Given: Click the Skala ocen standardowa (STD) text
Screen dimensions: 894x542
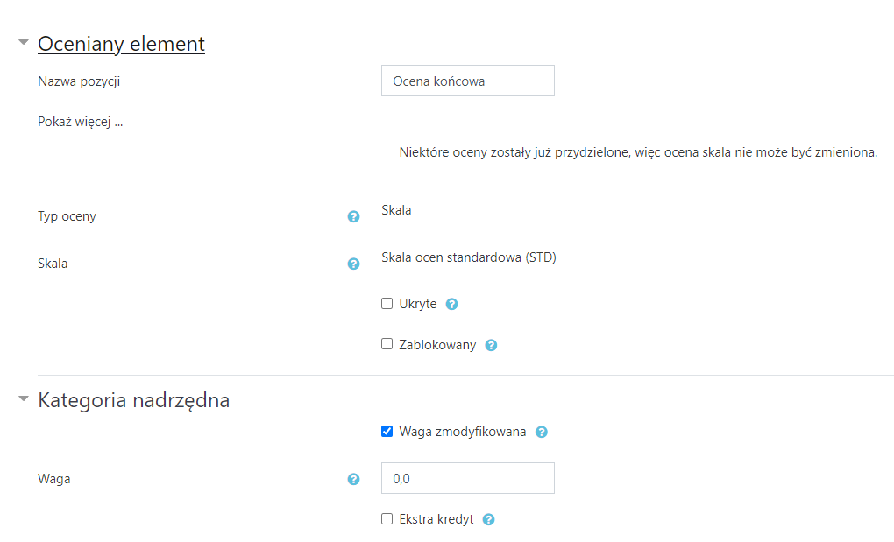Looking at the screenshot, I should [x=469, y=257].
